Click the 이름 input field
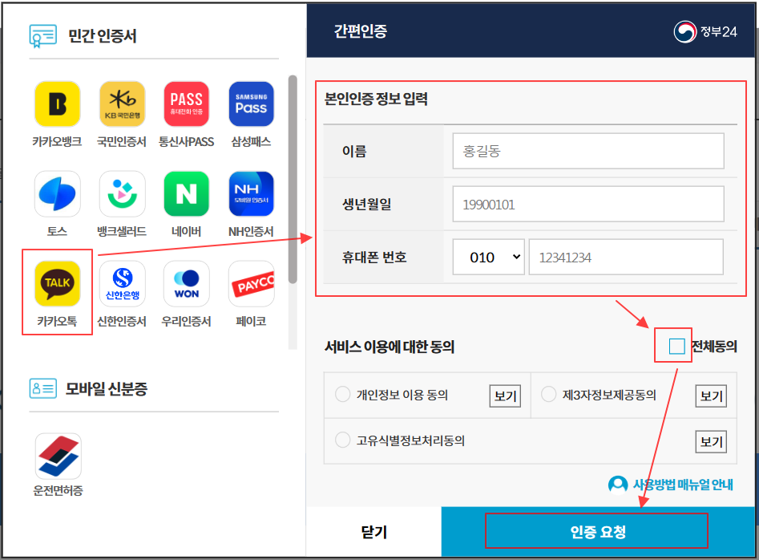This screenshot has width=759, height=560. pyautogui.click(x=588, y=151)
